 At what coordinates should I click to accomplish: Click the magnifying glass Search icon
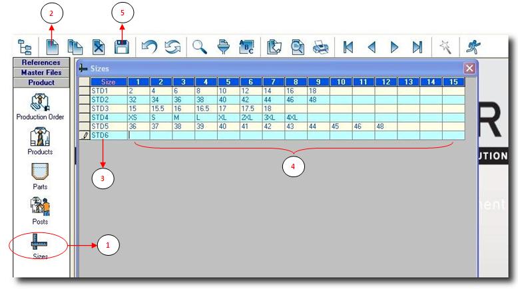click(x=200, y=47)
